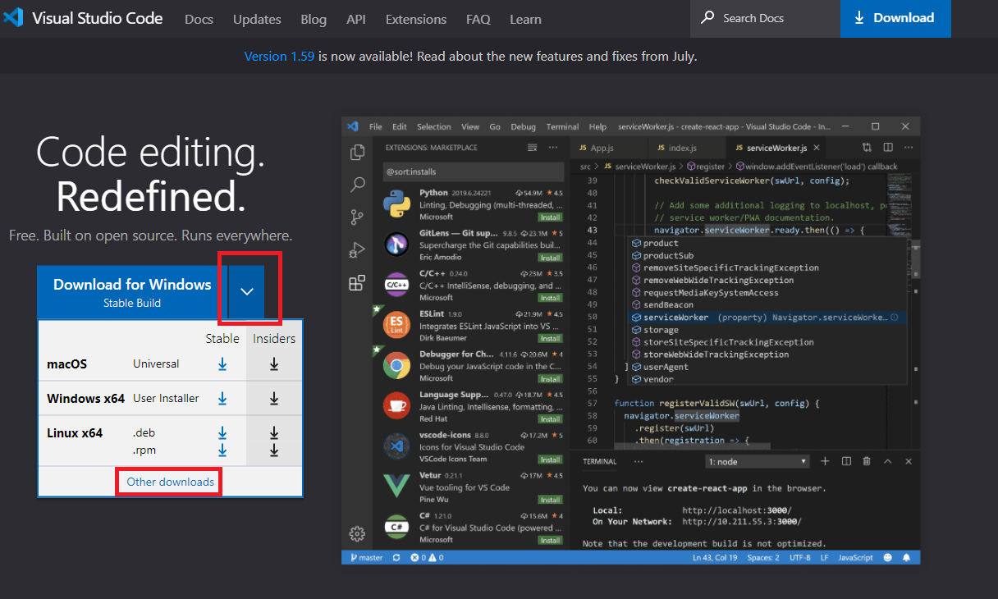Open the Marketplace panel more actions ellipsis
Screen dimensions: 998x599
(553, 148)
